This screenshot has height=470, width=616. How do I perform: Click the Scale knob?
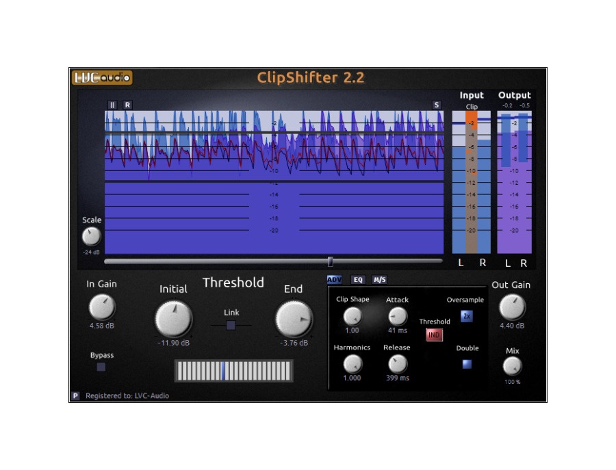(91, 237)
